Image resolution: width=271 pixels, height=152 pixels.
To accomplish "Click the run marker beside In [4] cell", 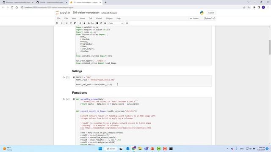I will point(74,99).
